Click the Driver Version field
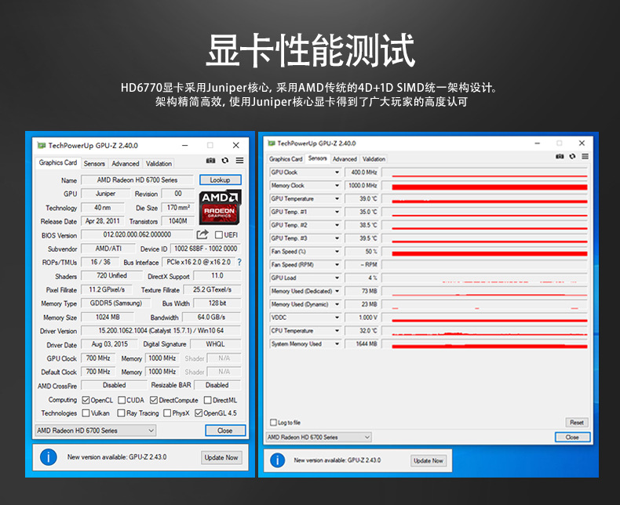 pyautogui.click(x=161, y=331)
